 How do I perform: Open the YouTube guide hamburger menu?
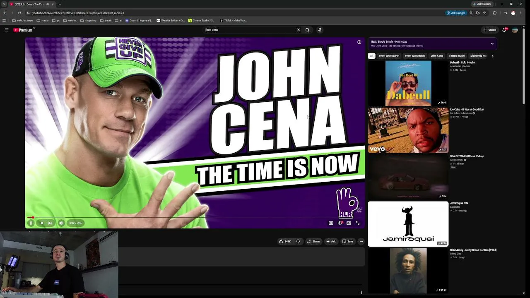[x=7, y=30]
